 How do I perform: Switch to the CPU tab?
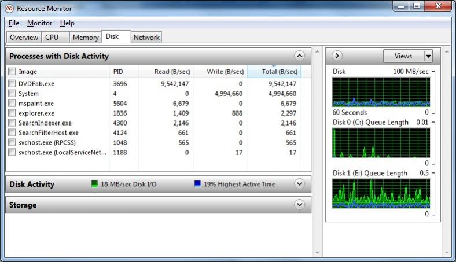55,38
